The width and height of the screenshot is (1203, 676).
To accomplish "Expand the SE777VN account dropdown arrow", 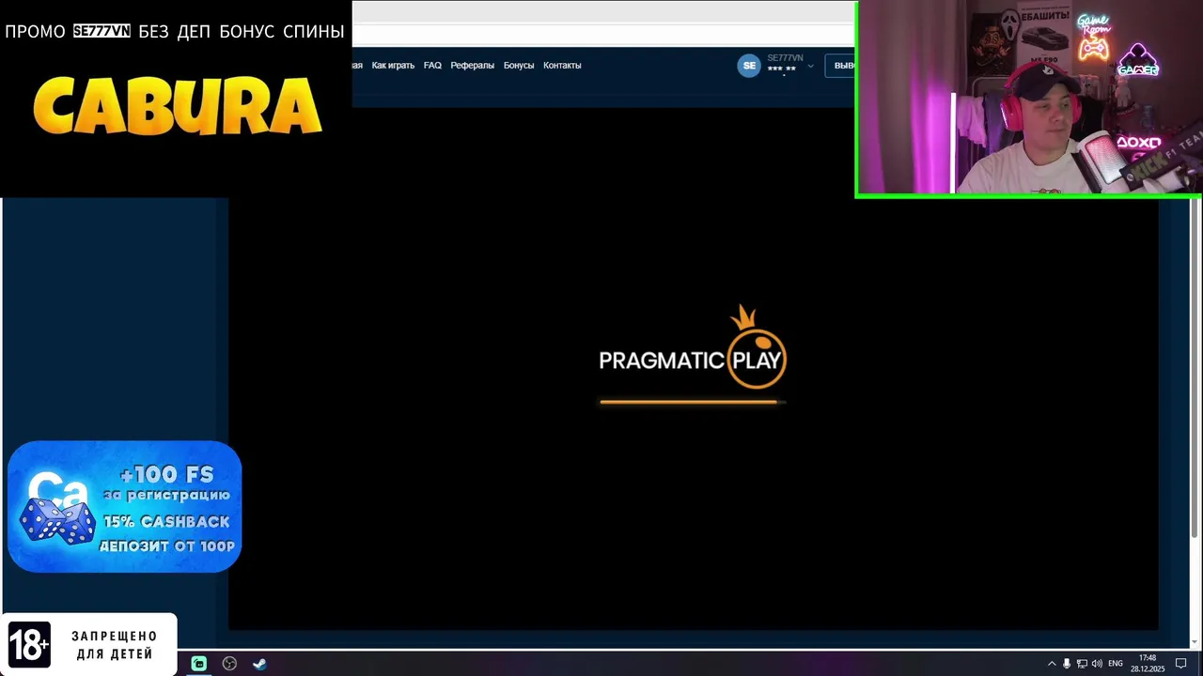I will pyautogui.click(x=810, y=67).
